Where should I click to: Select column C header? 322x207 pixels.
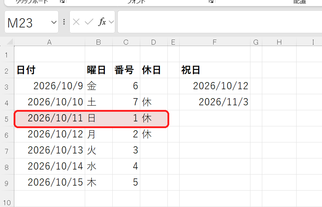coord(126,42)
